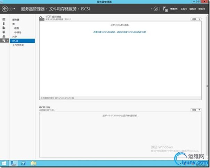Select the highlighted iSCSI navigation item

[x=22, y=41]
